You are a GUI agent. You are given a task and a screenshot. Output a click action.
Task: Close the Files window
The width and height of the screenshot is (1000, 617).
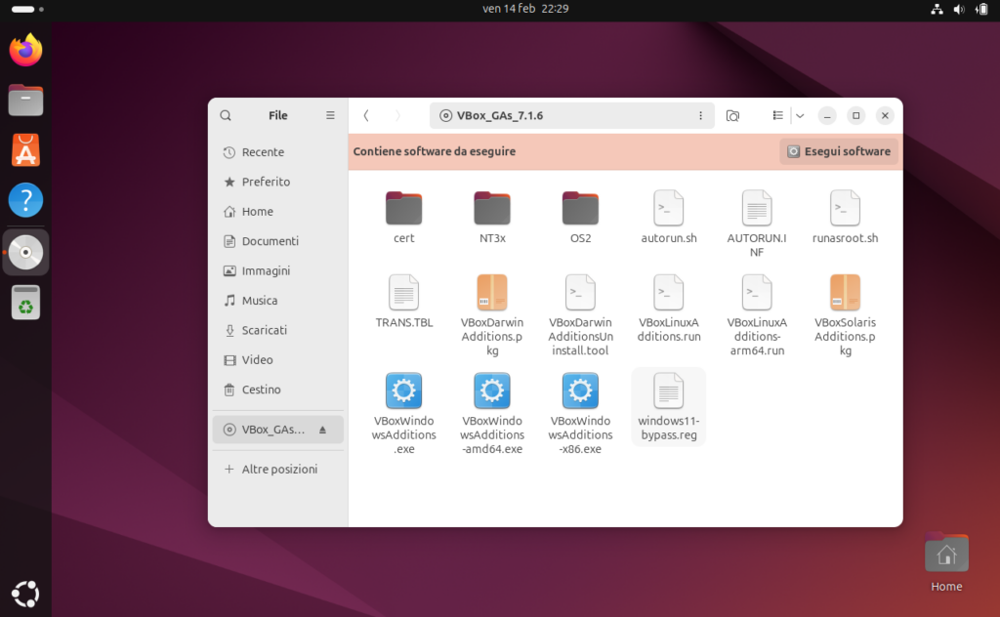pyautogui.click(x=885, y=115)
